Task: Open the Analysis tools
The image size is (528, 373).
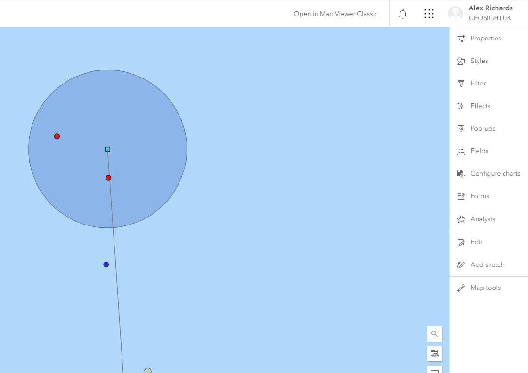Action: click(x=483, y=219)
